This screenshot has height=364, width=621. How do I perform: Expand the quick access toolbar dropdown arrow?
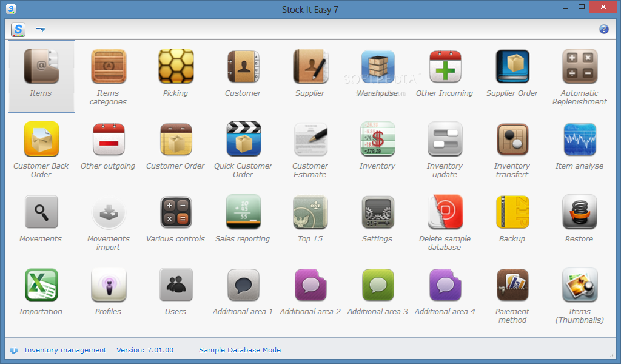(41, 29)
